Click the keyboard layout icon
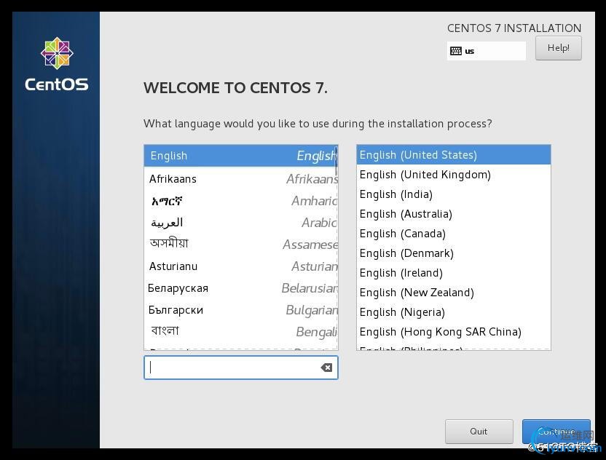Screen dimensions: 606x460 click(x=456, y=51)
